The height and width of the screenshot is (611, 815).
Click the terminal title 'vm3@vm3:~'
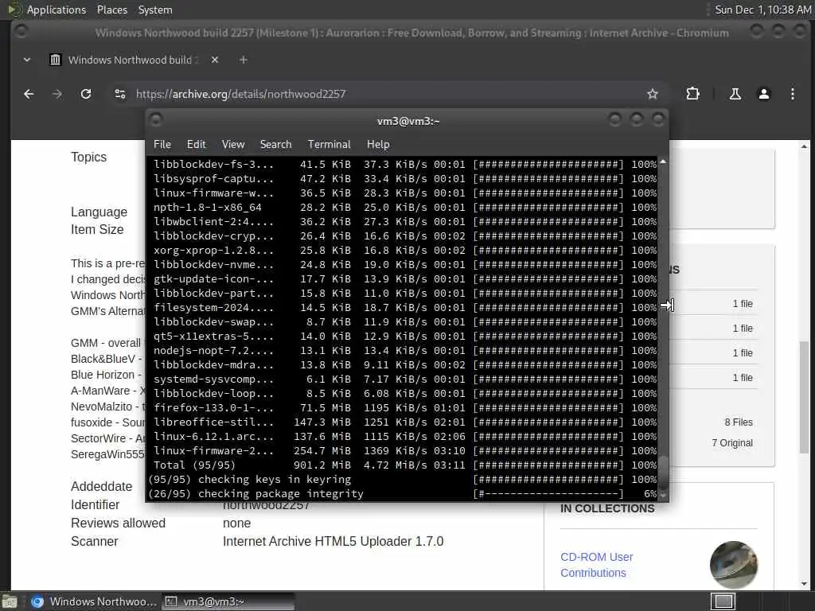coord(408,121)
